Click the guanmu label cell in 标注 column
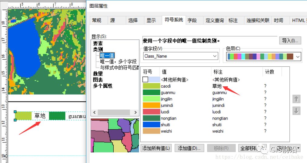 pyautogui.click(x=219, y=92)
